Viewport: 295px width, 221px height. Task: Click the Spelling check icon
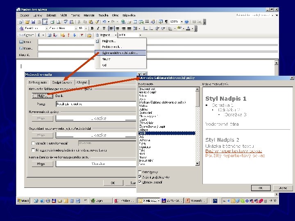pyautogui.click(x=66, y=22)
